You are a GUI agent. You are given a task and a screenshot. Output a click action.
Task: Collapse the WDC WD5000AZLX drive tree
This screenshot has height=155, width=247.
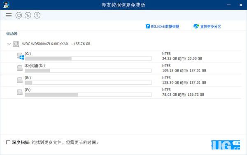(9, 44)
